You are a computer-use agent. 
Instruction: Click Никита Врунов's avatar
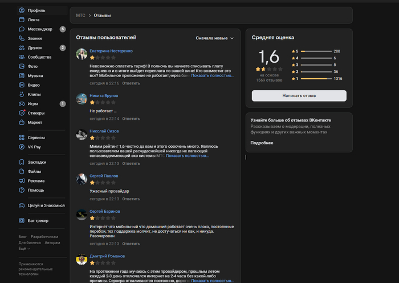click(82, 99)
